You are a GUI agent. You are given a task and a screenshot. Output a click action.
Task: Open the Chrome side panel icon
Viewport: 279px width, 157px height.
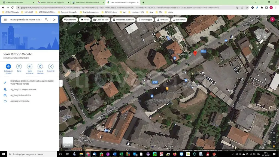[266, 8]
